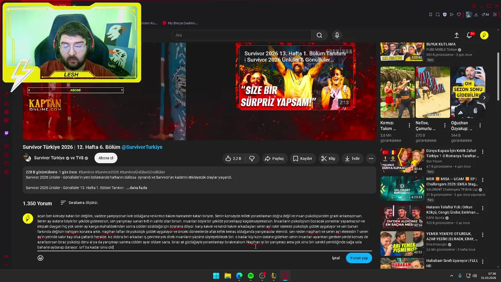Open options for Kırmızı Takım short
Image resolution: width=501 pixels, height=282 pixels.
tap(410, 126)
